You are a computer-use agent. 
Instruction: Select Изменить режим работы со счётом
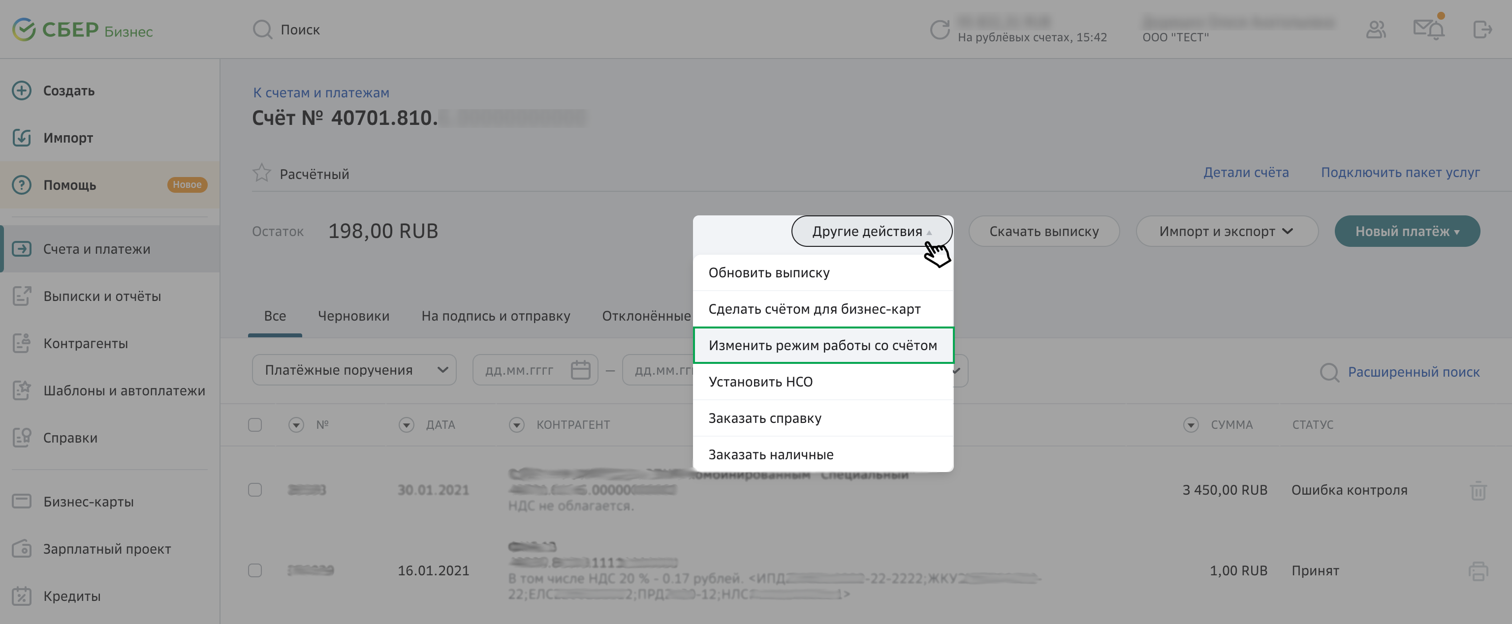(822, 345)
